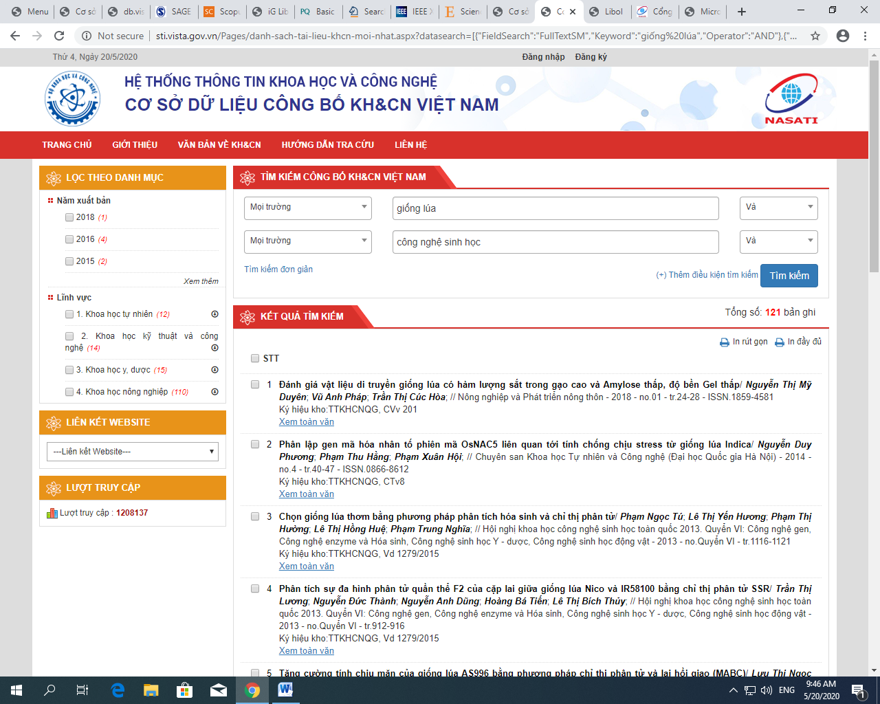Check the 2018 publication year filter
Viewport: 880px width, 704px height.
[x=69, y=217]
